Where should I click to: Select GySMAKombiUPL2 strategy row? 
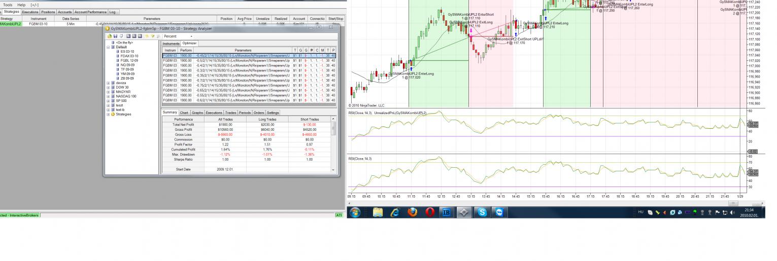173,24
